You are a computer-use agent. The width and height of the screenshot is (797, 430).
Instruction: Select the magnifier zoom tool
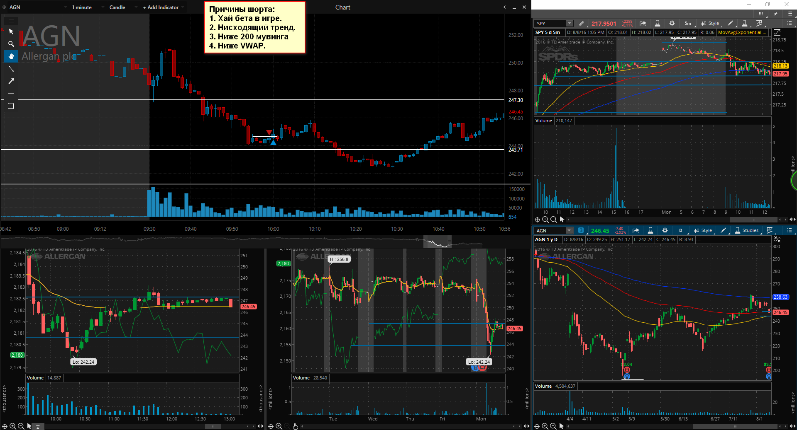click(11, 44)
